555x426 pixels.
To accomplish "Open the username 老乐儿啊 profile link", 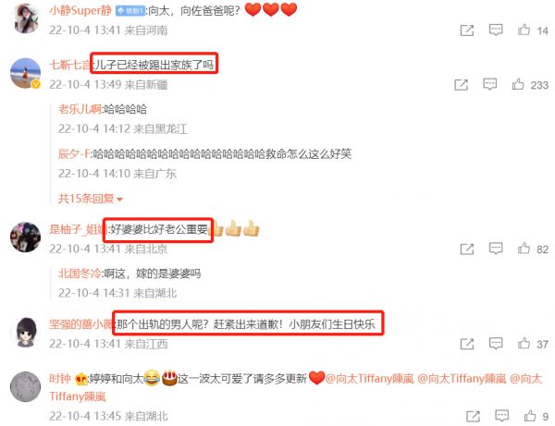I will click(x=80, y=109).
